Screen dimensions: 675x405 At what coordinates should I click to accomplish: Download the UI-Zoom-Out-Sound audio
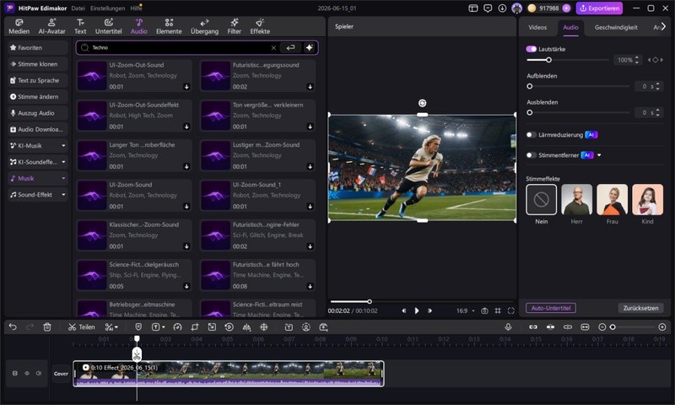[x=186, y=87]
